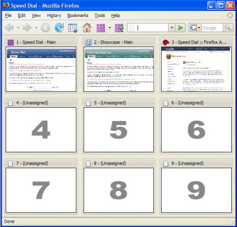Screen dimensions: 237x227
Task: Click the empty dial showing number 5
Action: (x=118, y=130)
